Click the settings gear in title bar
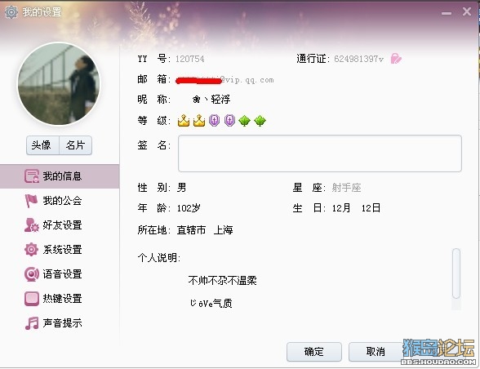The image size is (480, 369). point(11,12)
